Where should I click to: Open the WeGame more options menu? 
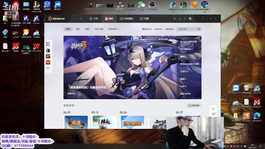pyautogui.click(x=202, y=19)
